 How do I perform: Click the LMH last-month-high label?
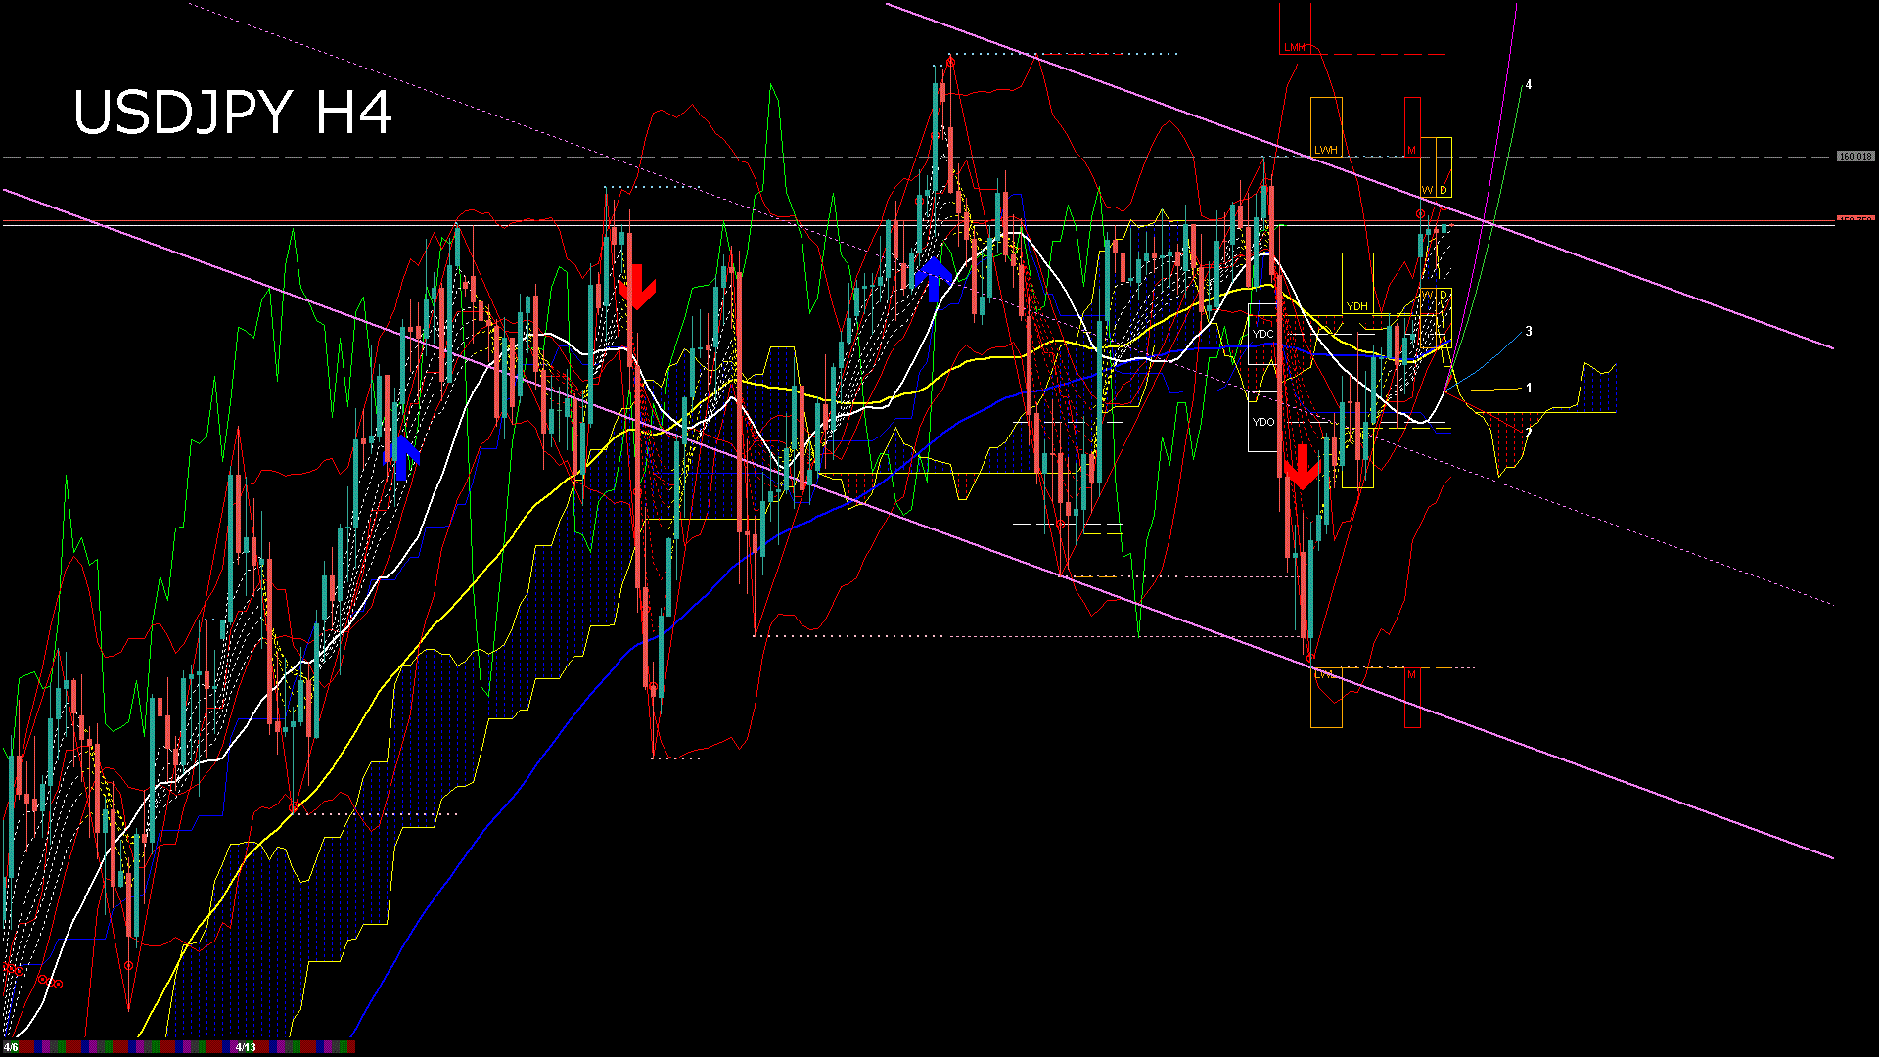tap(1294, 47)
